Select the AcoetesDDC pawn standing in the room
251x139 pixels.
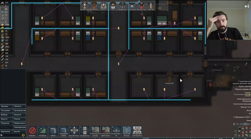(169, 79)
